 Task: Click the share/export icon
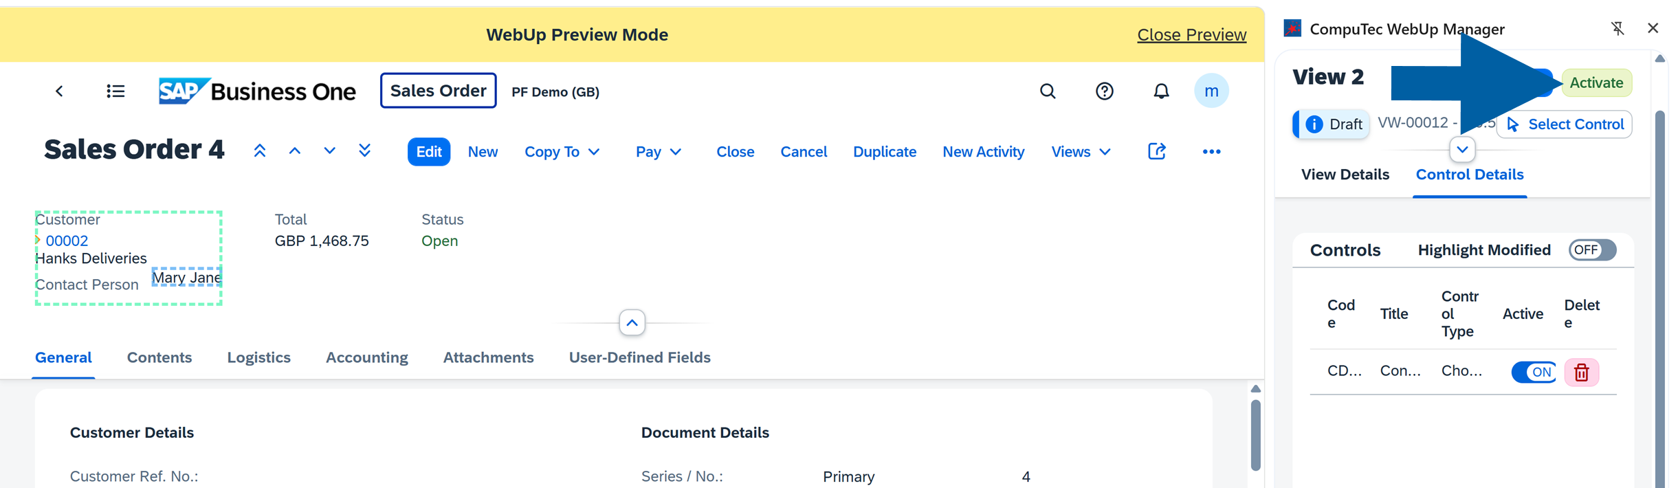tap(1157, 151)
